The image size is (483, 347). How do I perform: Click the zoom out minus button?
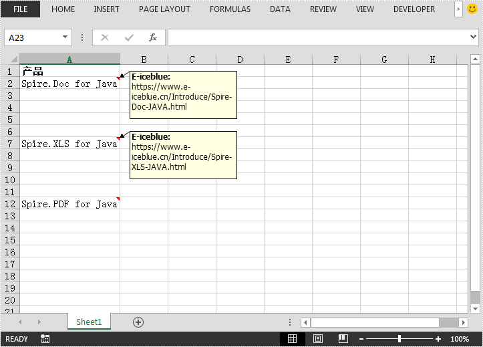361,339
